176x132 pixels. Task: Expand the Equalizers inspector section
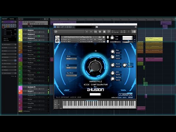[x=9, y=57]
